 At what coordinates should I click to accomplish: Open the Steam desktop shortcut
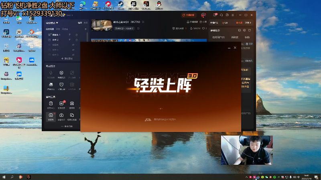pos(121,5)
